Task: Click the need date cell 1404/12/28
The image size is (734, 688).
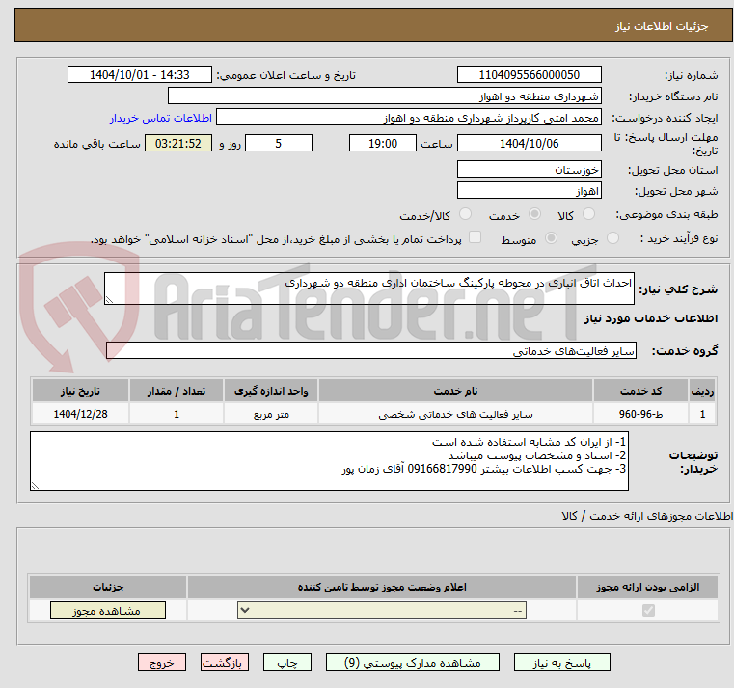Action: click(x=80, y=414)
